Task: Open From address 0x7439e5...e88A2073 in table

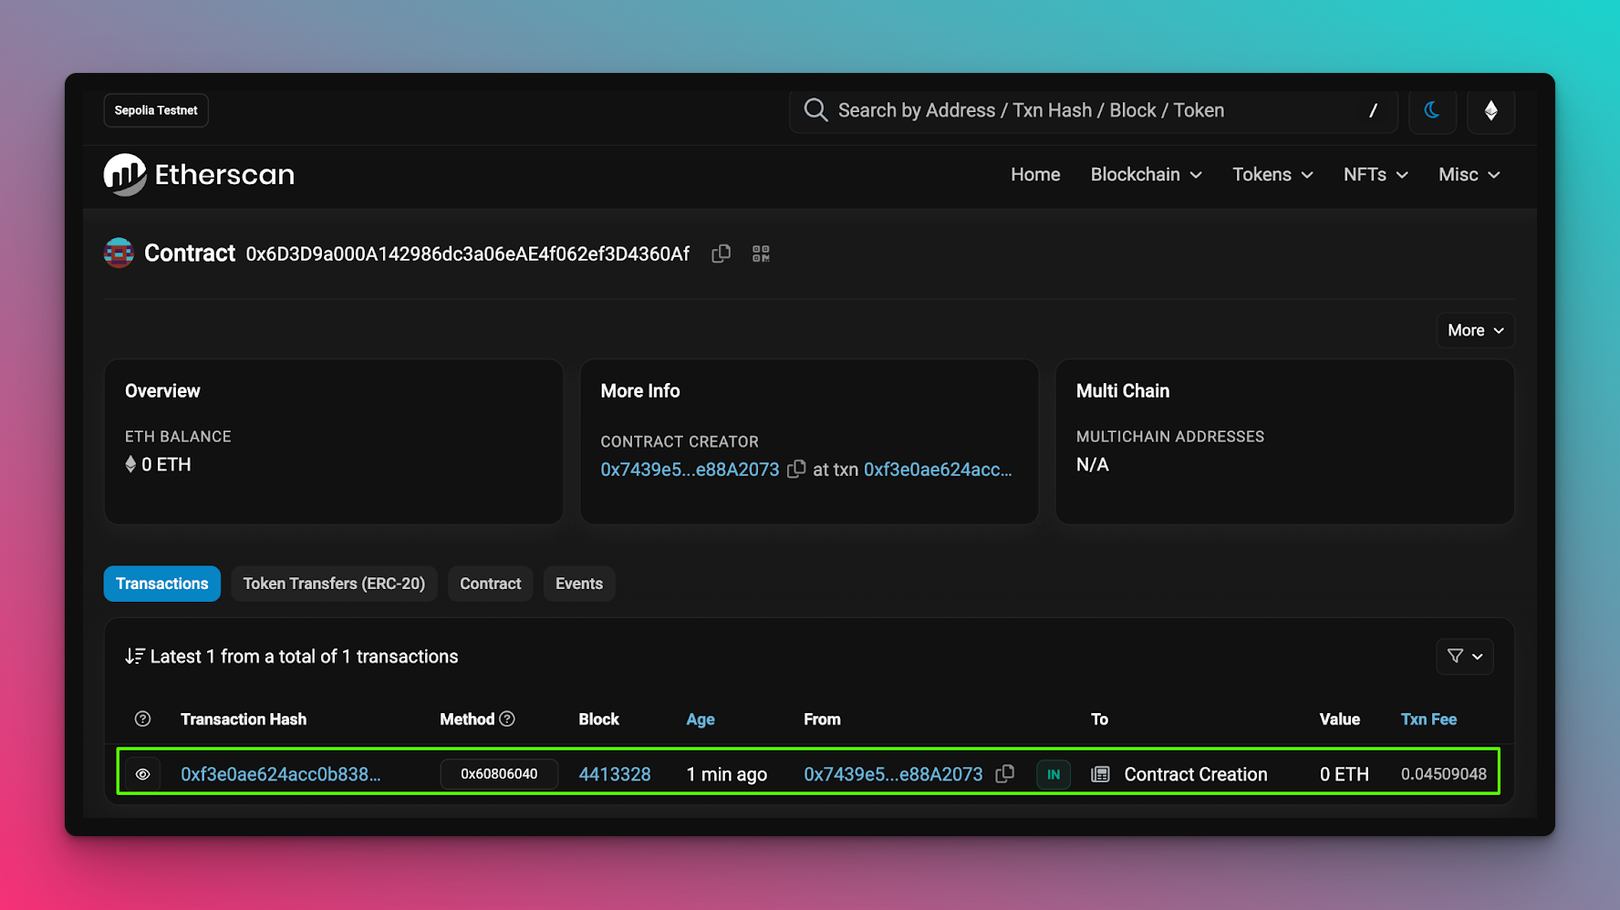Action: (x=893, y=774)
